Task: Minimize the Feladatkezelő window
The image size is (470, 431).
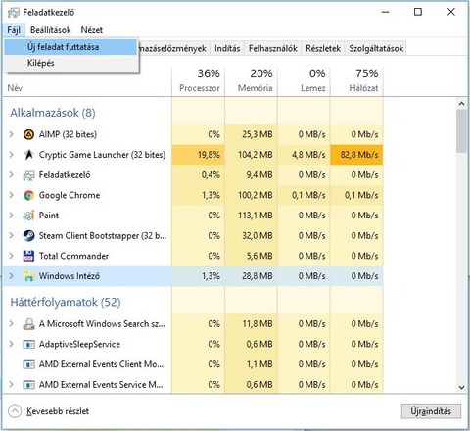Action: (x=386, y=12)
